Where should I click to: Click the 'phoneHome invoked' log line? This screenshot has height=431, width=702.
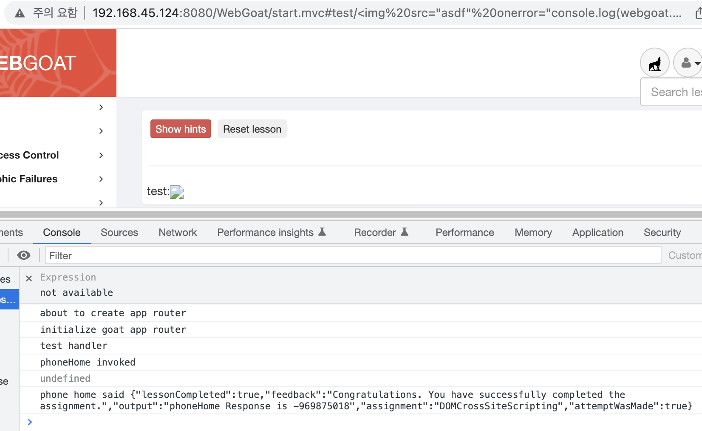(88, 362)
